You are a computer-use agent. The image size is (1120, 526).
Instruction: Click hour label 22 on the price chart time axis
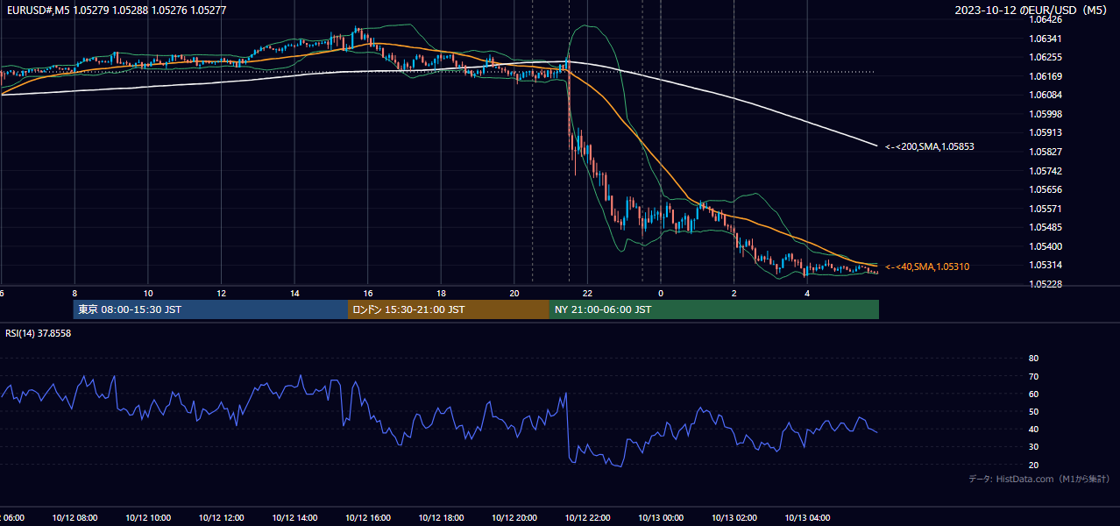(x=587, y=293)
